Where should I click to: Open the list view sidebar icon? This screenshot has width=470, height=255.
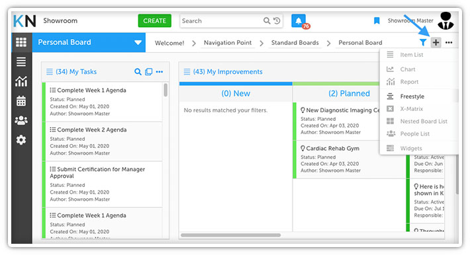[21, 61]
